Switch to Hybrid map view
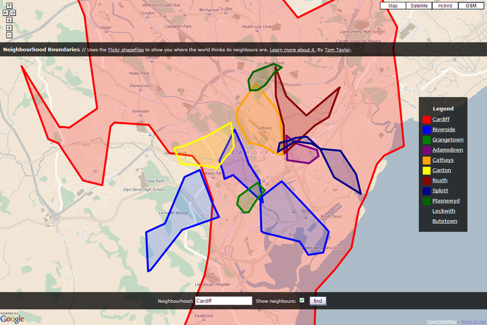The image size is (487, 325). (445, 6)
